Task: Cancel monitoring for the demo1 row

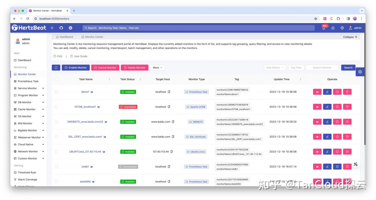Action: click(337, 92)
